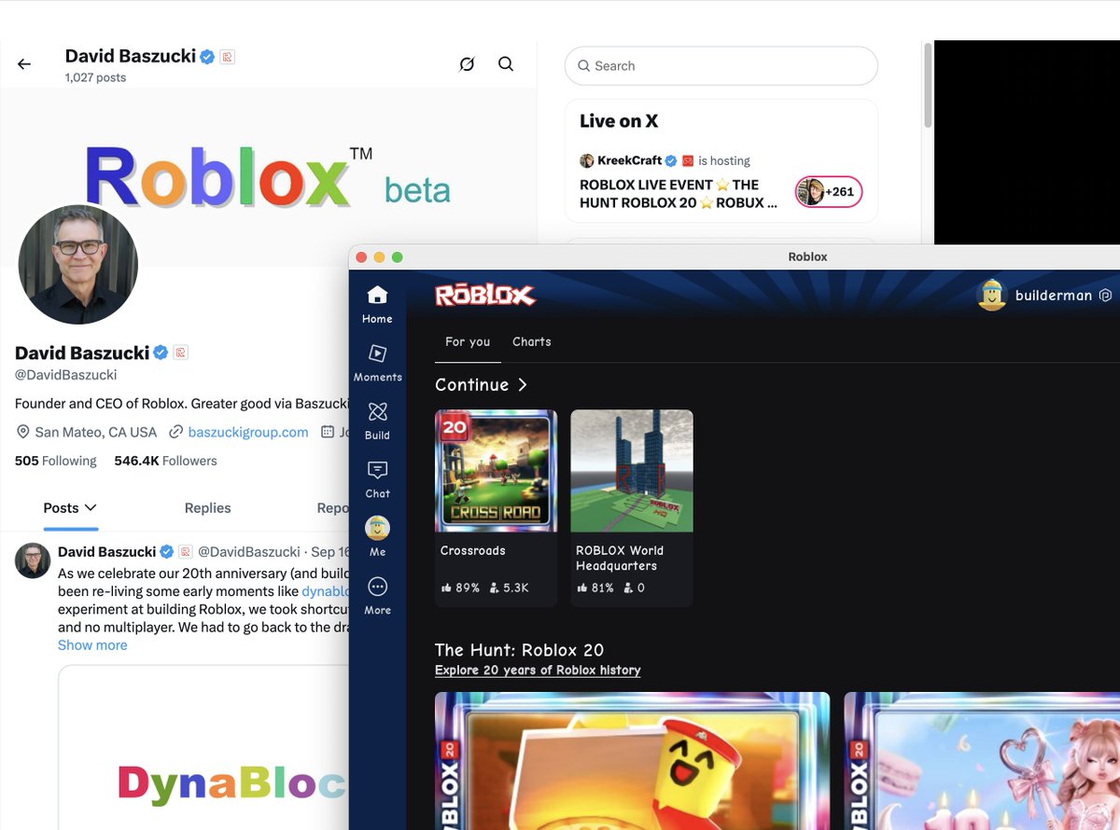
Task: Click the KreekCraft host avatar
Action: [x=587, y=160]
